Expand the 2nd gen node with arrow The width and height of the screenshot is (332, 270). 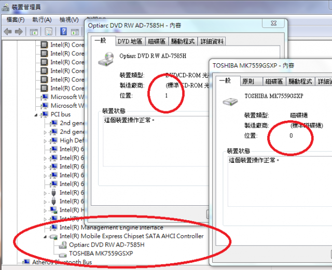pos(45,133)
